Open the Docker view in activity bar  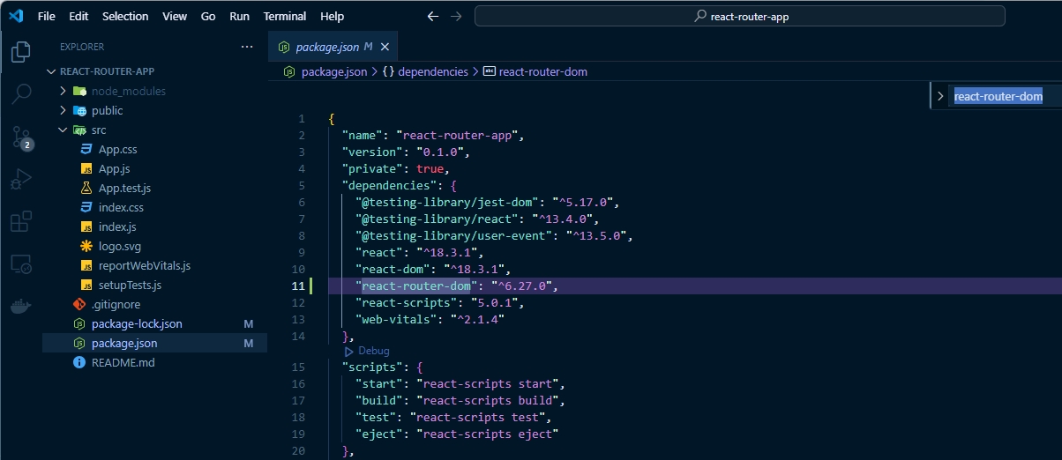(21, 306)
